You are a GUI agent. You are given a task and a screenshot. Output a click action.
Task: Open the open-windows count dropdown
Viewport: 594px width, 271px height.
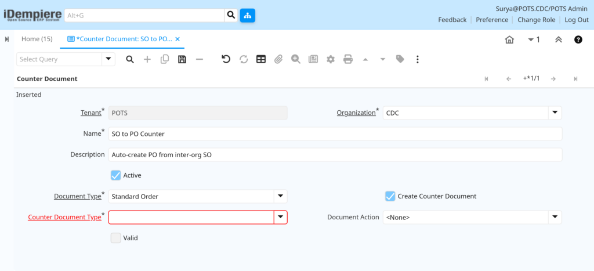point(534,39)
